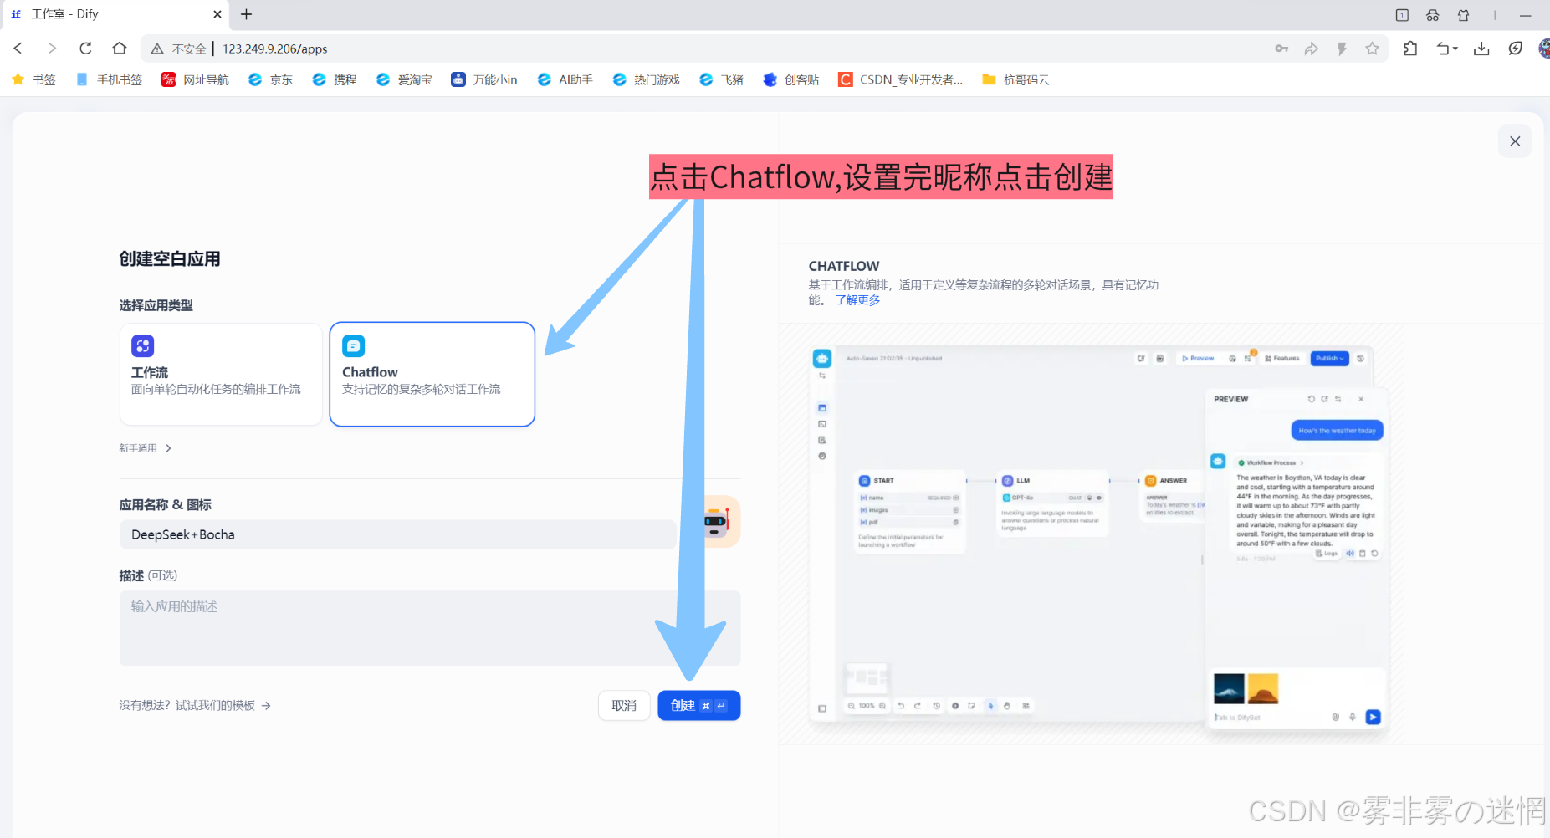Open the 杭哥码云 bookmark folder

pyautogui.click(x=1015, y=79)
